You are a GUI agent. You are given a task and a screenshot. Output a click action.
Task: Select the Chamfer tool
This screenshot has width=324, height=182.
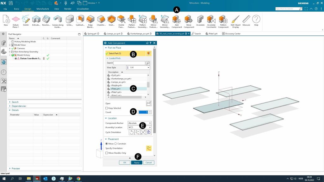pos(101,19)
